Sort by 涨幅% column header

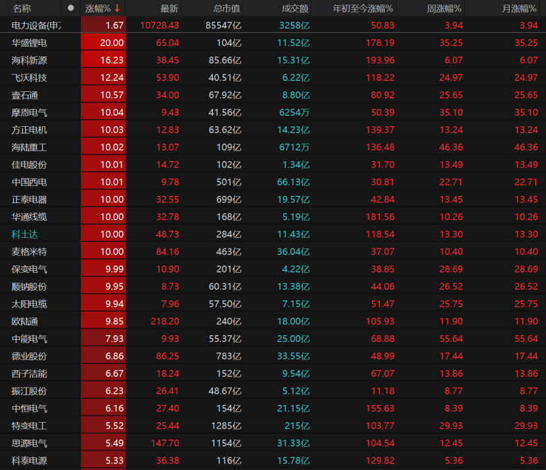pos(98,8)
